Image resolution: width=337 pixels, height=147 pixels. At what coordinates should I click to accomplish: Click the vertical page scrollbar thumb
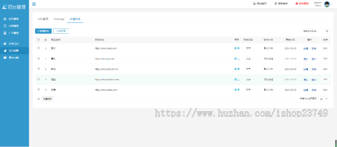tap(336, 143)
